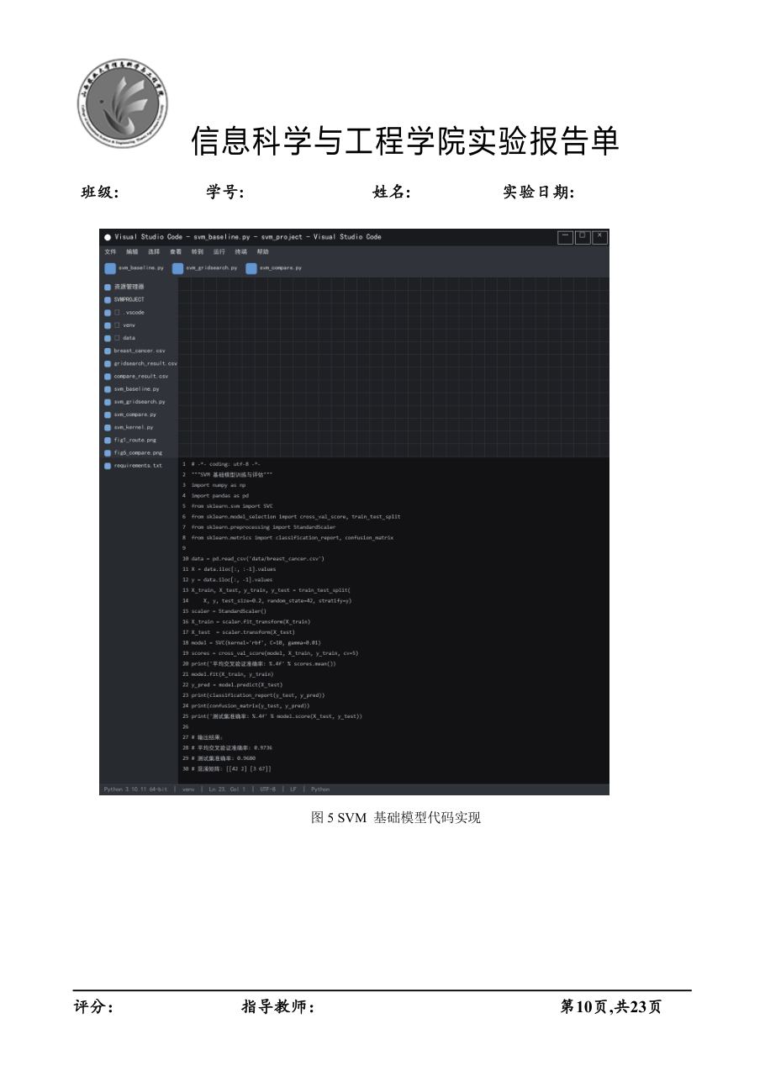The width and height of the screenshot is (765, 1082).
Task: Open the 编辑 menu
Action: pos(132,251)
